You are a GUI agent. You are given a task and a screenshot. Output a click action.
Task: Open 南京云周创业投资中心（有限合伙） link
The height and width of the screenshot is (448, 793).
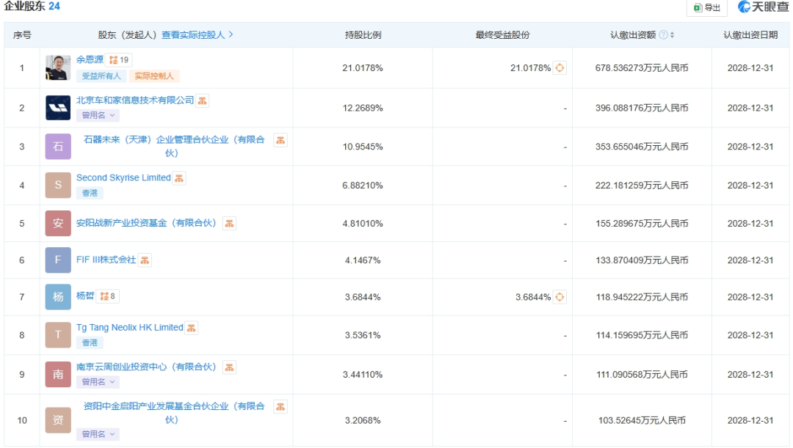(x=146, y=367)
